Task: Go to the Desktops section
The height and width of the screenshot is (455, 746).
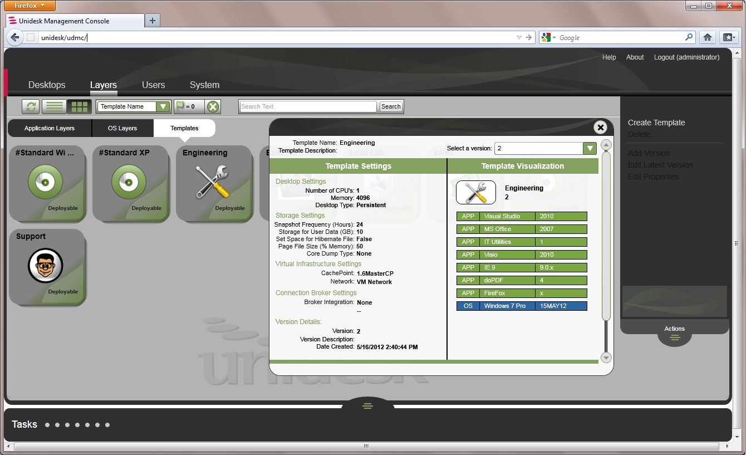Action: (47, 85)
